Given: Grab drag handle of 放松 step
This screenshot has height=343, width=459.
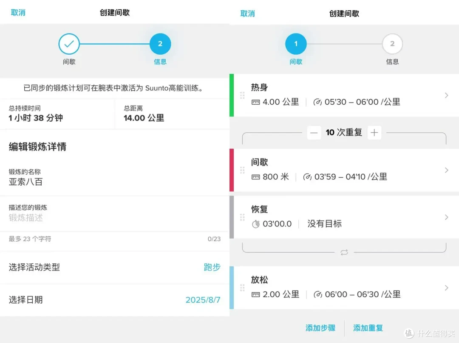Looking at the screenshot, I should point(242,288).
